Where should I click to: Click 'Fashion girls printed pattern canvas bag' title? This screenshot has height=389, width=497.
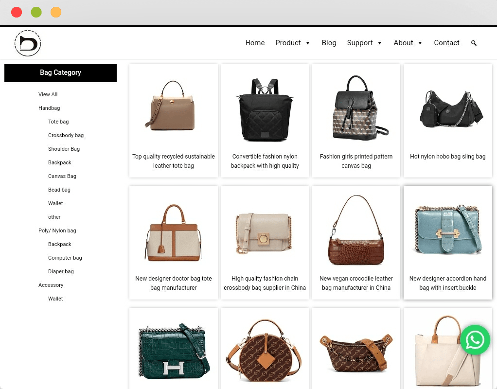pyautogui.click(x=356, y=161)
